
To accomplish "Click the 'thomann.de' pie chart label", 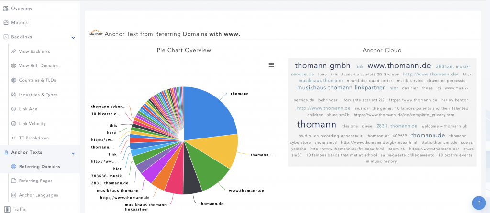I will click(x=211, y=204).
